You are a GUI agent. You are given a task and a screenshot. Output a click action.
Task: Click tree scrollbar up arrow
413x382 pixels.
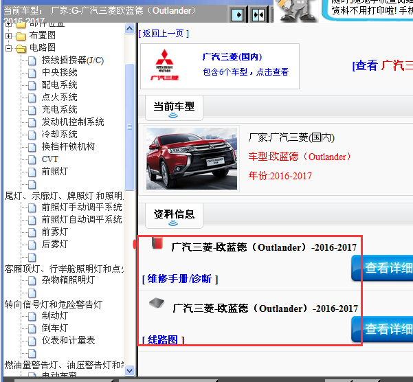pos(129,28)
